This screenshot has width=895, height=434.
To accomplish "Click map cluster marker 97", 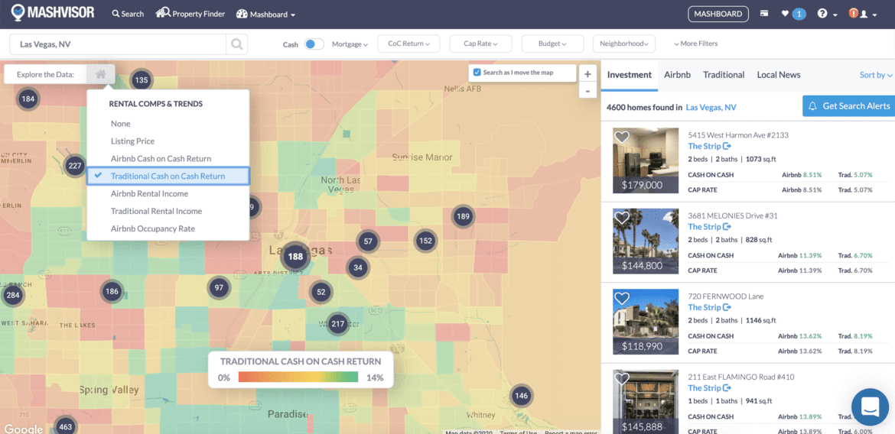I will coord(219,288).
